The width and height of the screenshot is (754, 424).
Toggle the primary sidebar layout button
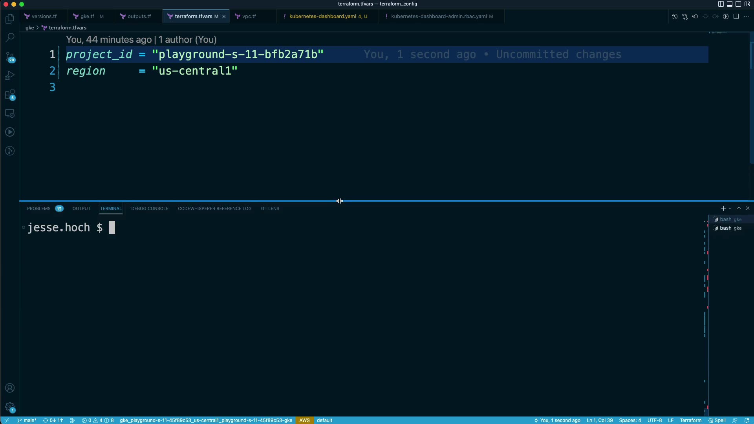tap(721, 4)
